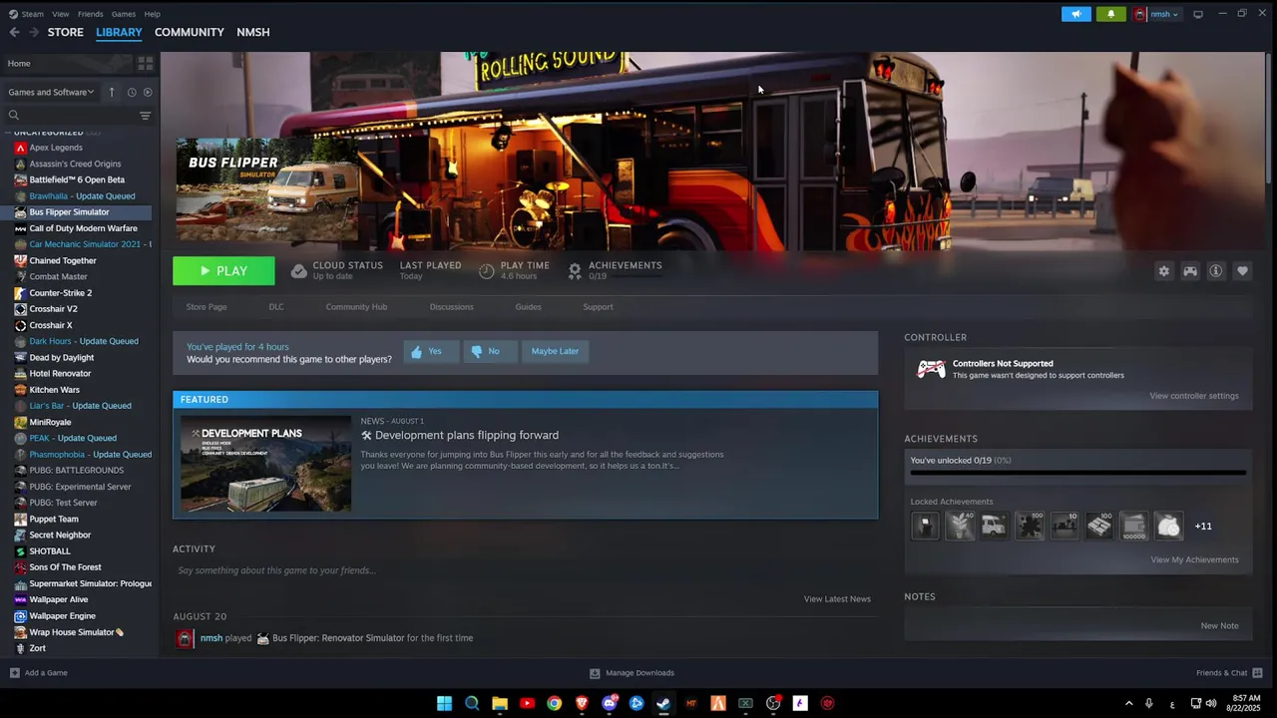Open the Guides link
The width and height of the screenshot is (1277, 718).
pyautogui.click(x=529, y=307)
